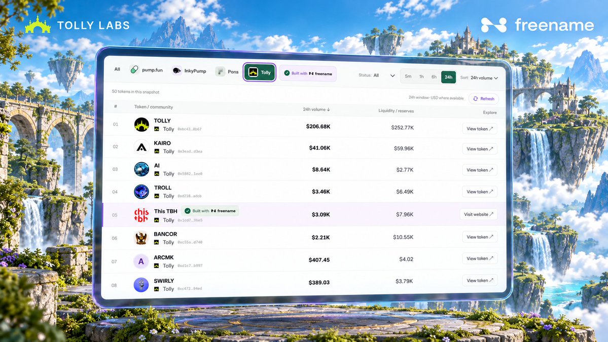Click the ARCMK token avatar icon
608x342 pixels.
[x=141, y=261]
